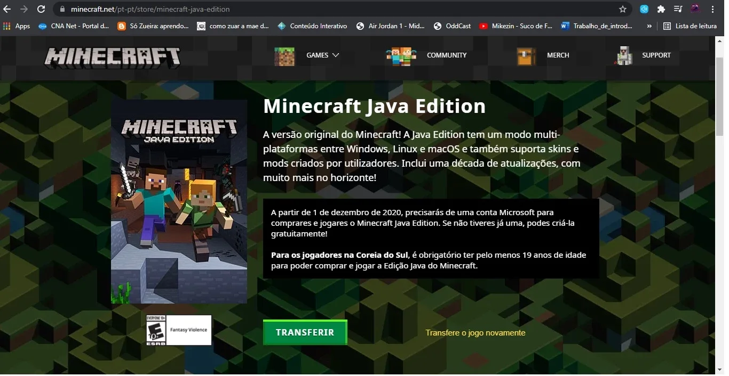
Task: Click the grass block Games icon
Action: point(284,56)
